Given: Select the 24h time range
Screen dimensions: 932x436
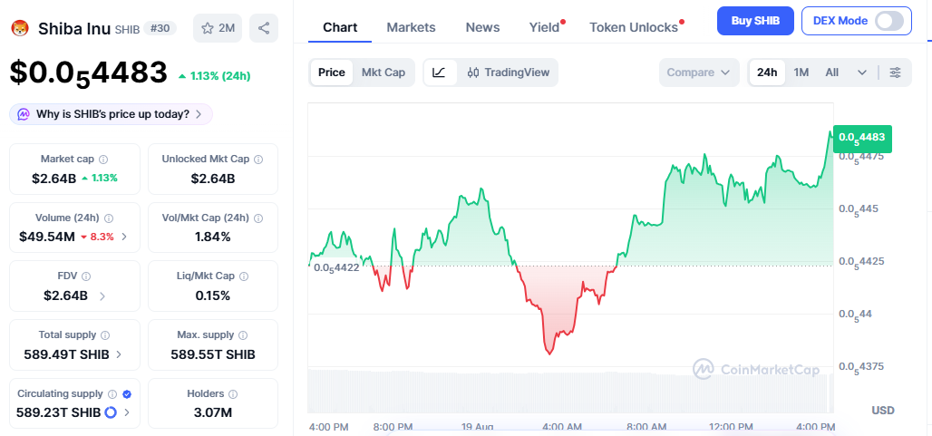Looking at the screenshot, I should pyautogui.click(x=767, y=73).
